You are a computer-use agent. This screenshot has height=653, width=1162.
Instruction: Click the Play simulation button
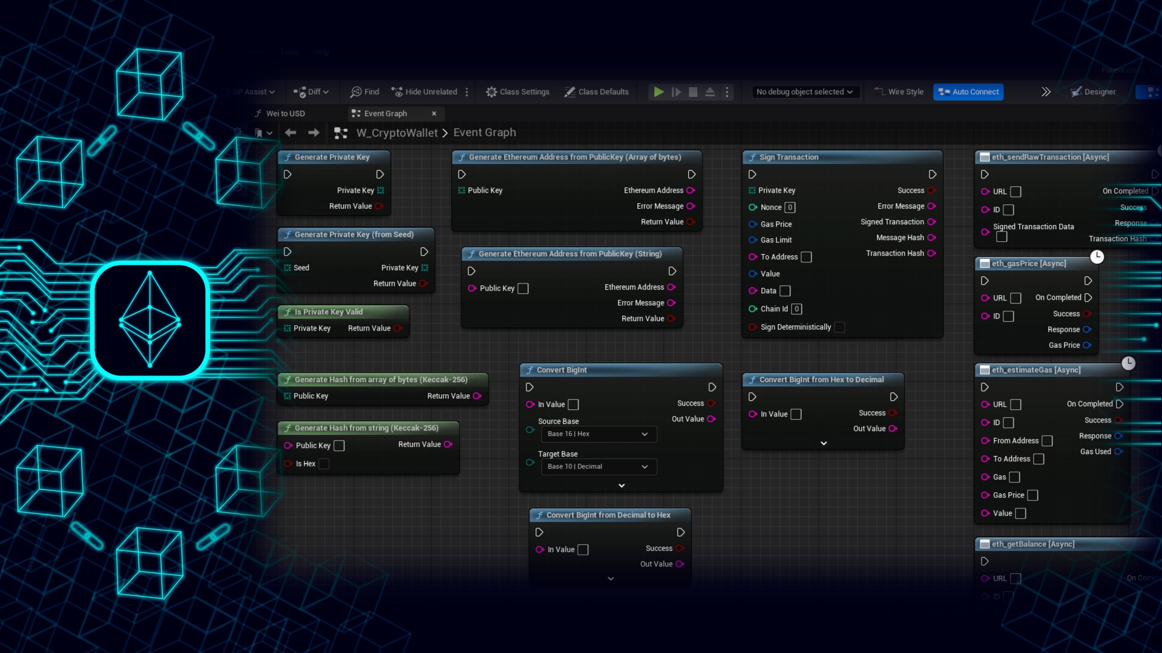tap(658, 92)
